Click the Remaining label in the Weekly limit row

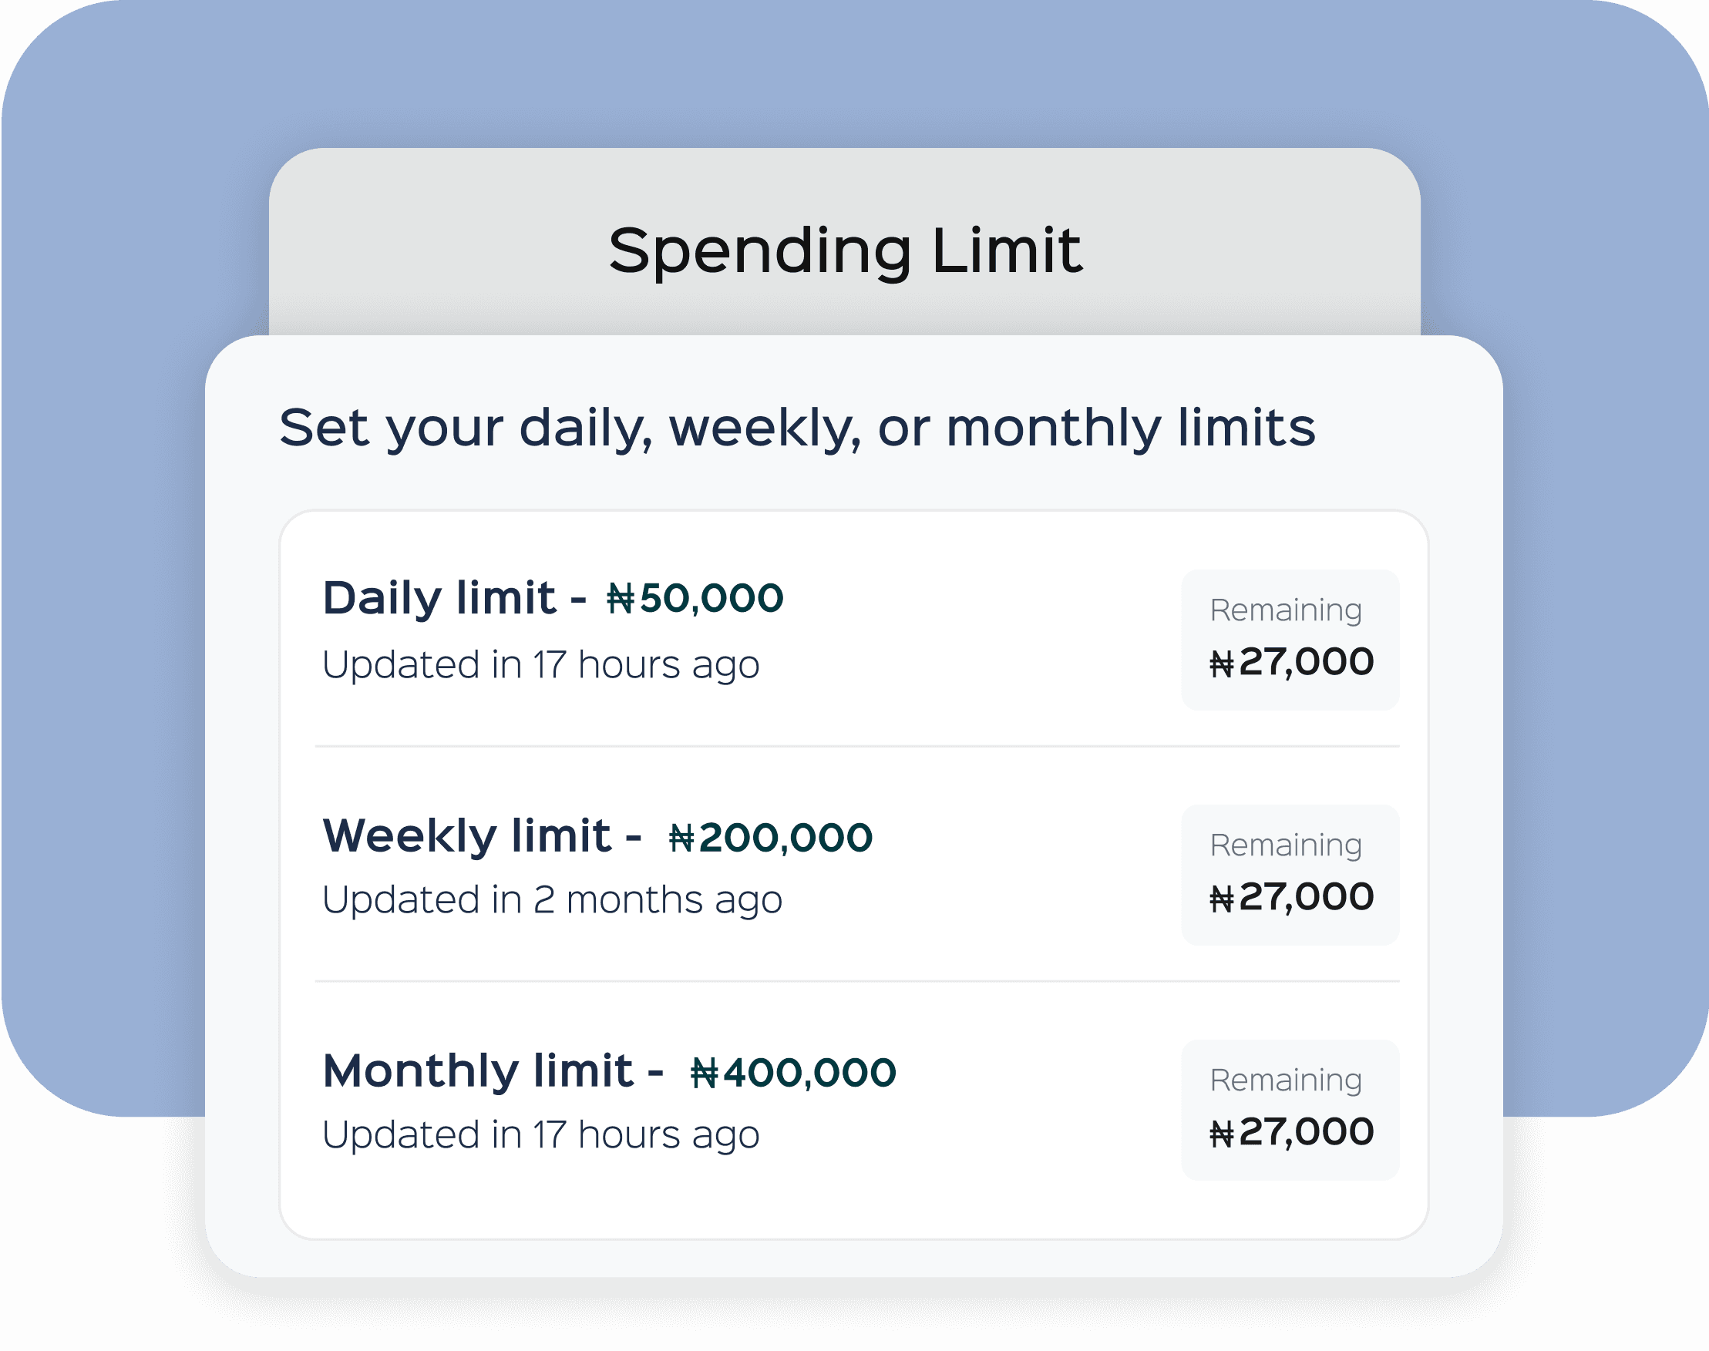click(1286, 845)
